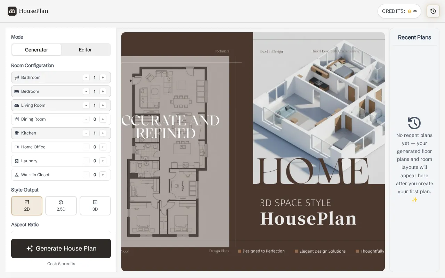445x278 pixels.
Task: Click the Bedroom bed icon
Action: [x=17, y=91]
